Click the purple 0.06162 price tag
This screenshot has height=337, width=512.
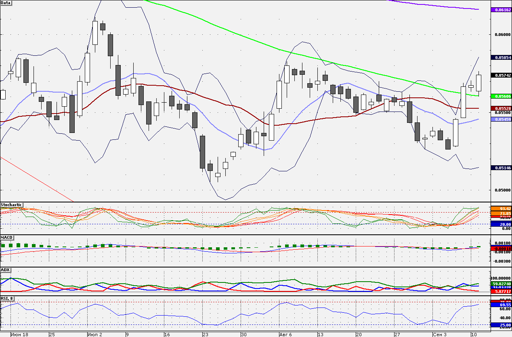pos(501,10)
